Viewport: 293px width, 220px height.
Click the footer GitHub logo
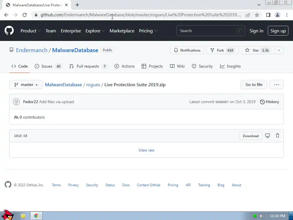pos(8,185)
